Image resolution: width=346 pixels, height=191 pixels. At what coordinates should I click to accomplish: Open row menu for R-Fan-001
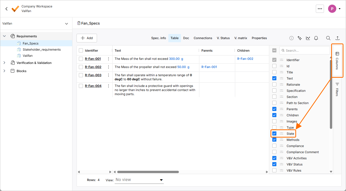tap(109, 59)
